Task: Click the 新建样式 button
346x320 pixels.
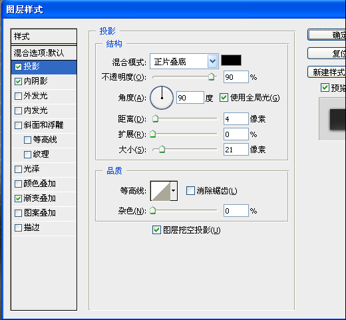Action: tap(327, 72)
